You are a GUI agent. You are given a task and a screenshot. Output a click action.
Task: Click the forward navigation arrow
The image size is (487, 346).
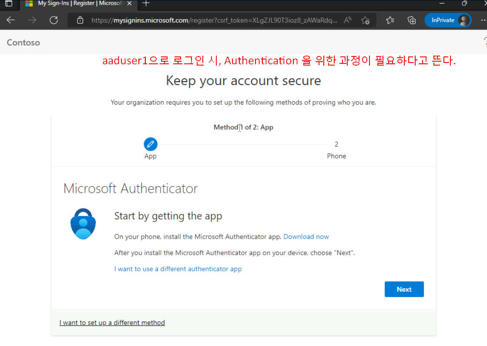tap(32, 20)
